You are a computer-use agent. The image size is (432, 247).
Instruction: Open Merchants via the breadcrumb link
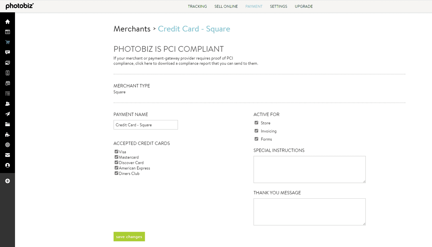click(x=132, y=29)
